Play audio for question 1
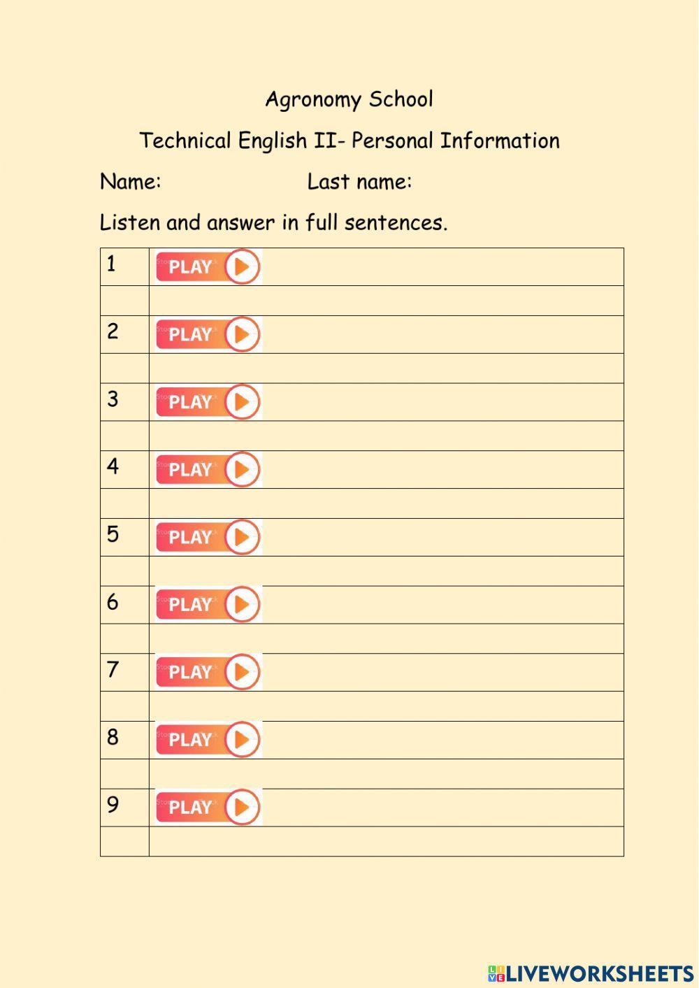Screen dimensions: 699x988 pos(208,266)
